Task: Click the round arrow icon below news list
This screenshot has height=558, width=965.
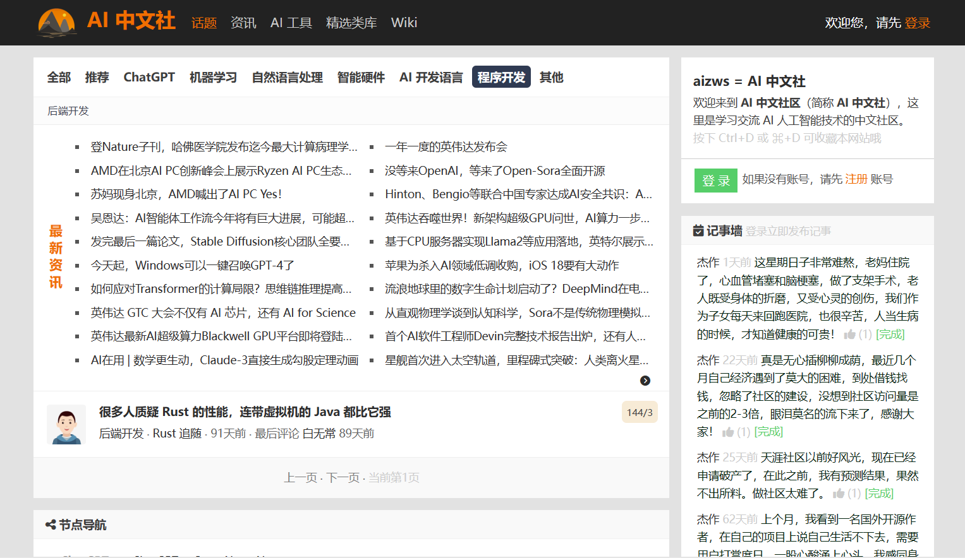Action: (x=645, y=381)
